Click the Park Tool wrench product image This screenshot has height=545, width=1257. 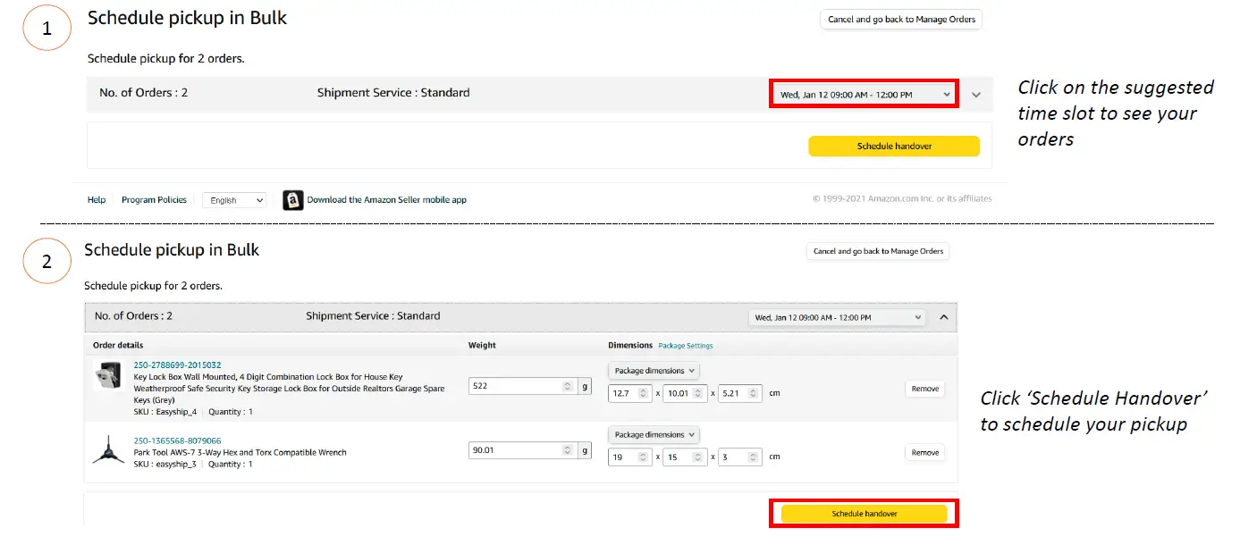(x=109, y=451)
